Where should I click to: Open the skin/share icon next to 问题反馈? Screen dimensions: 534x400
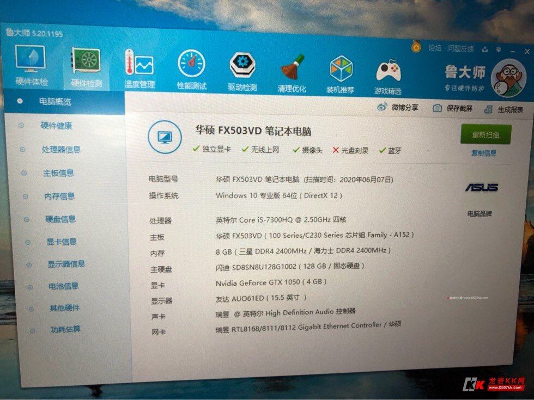pos(485,50)
